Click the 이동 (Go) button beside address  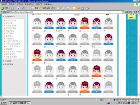(x=129, y=12)
